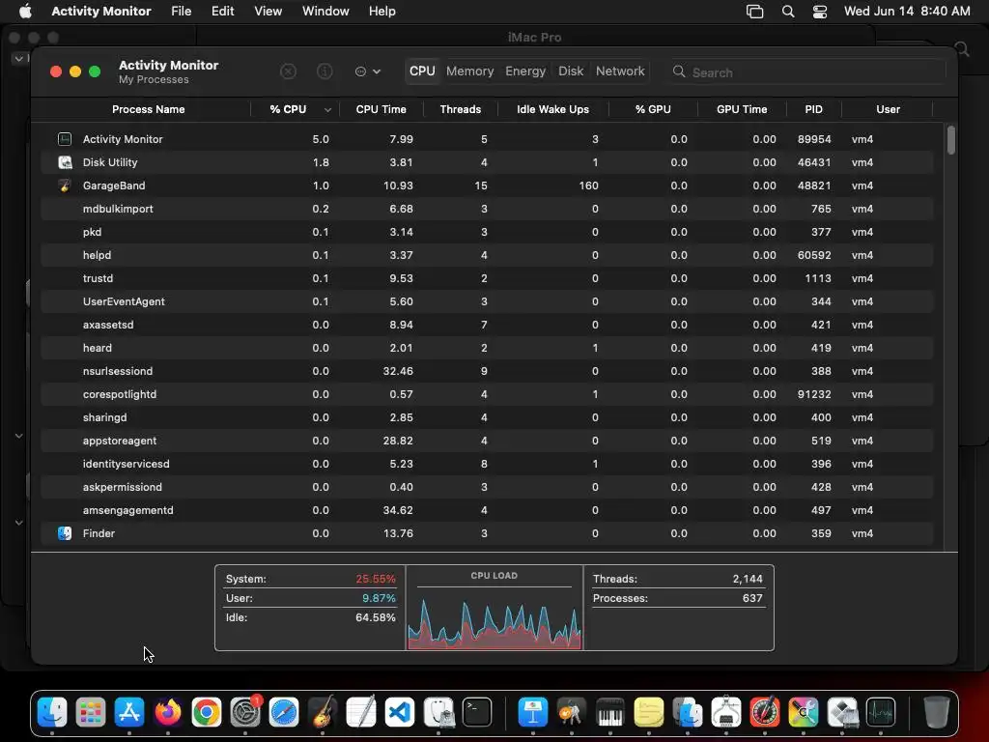Click the GarageBand row icon
This screenshot has width=989, height=742.
[x=65, y=185]
